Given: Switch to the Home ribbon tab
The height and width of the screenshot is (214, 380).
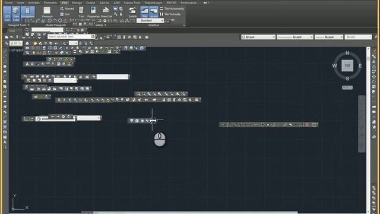Looking at the screenshot, I should [x=9, y=2].
